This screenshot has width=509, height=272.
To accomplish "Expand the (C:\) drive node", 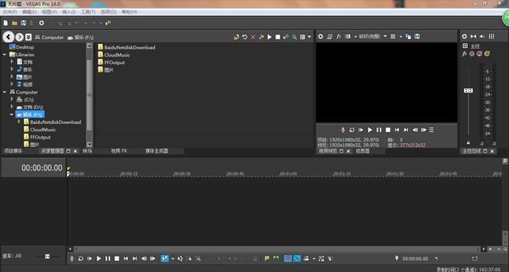I will (12, 99).
